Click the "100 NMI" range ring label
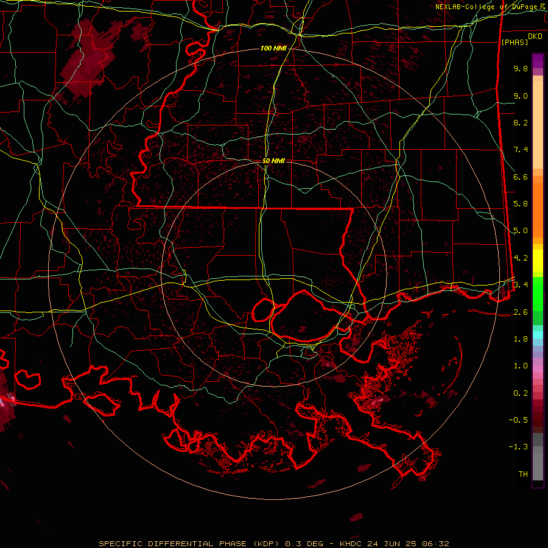 [273, 48]
